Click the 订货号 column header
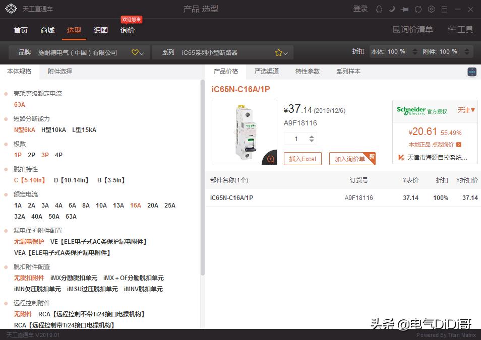 coord(358,180)
